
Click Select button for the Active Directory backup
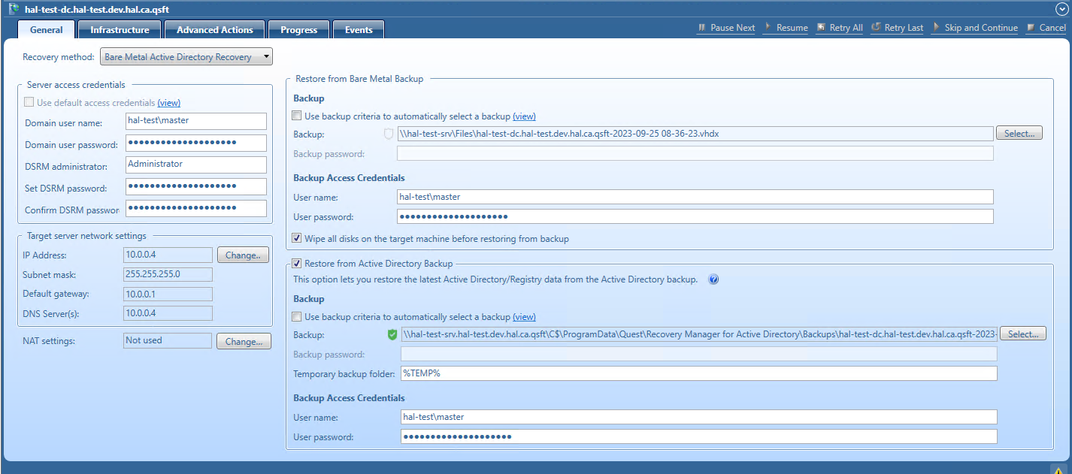(x=1023, y=334)
